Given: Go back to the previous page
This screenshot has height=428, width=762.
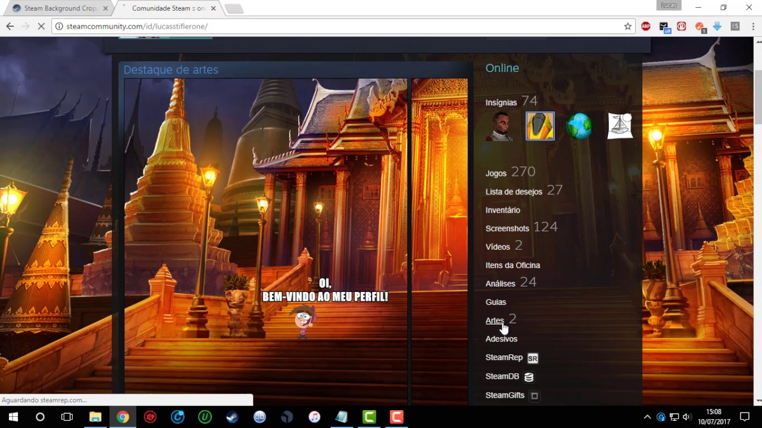Looking at the screenshot, I should point(10,26).
